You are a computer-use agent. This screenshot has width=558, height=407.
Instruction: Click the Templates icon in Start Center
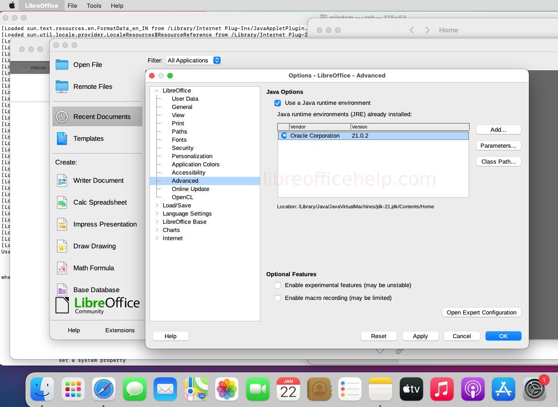[62, 139]
